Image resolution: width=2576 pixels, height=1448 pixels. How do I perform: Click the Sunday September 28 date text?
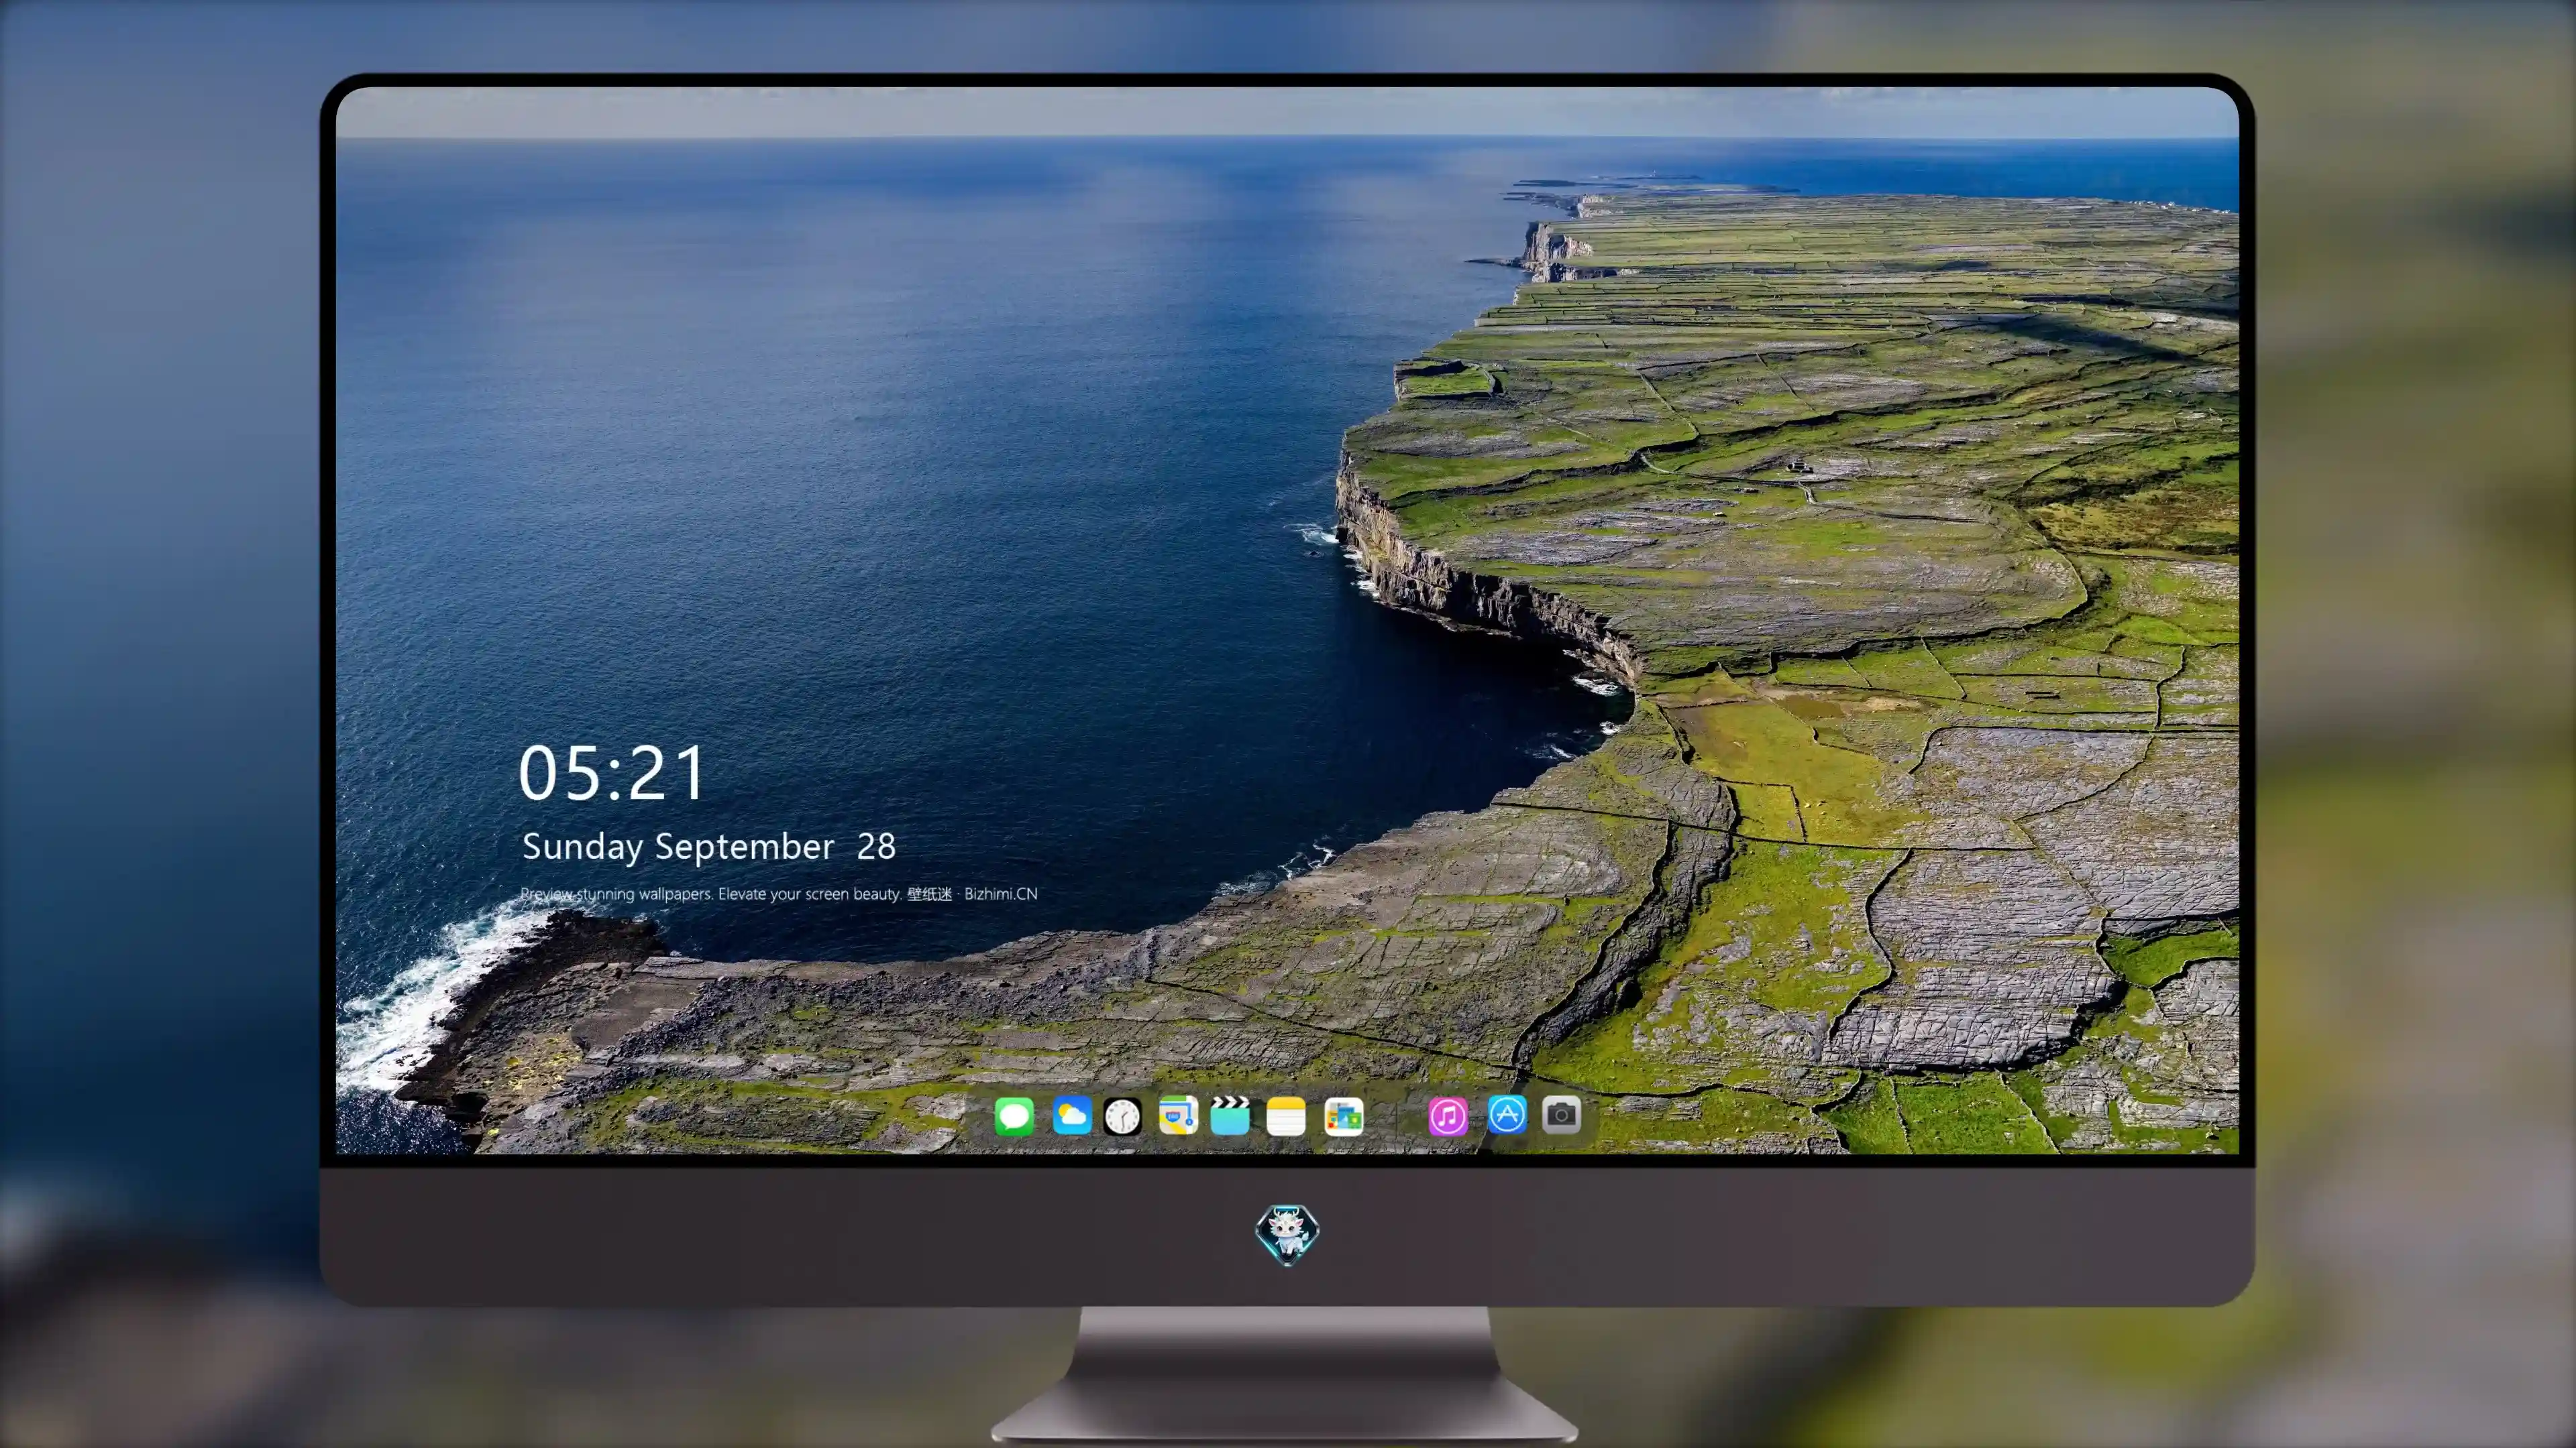[x=709, y=847]
